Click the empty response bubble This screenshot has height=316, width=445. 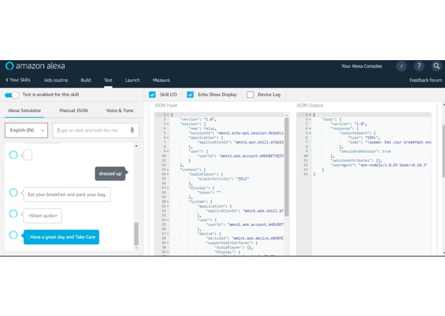point(28,155)
